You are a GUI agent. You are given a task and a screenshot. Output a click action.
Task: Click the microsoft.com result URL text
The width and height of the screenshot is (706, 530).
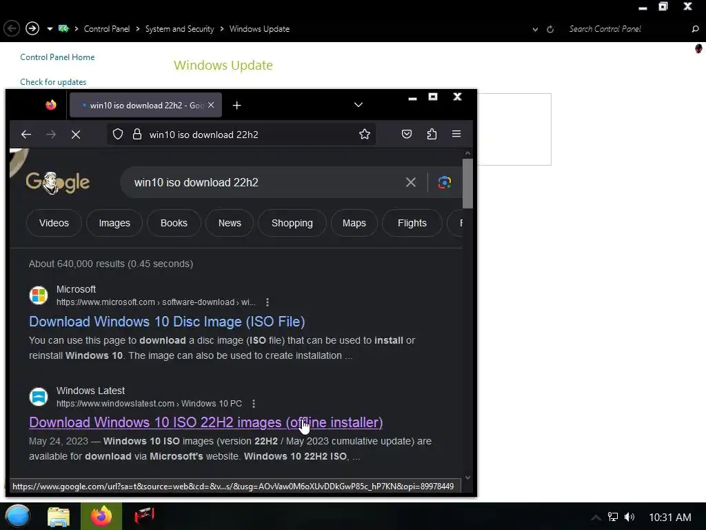pyautogui.click(x=156, y=302)
